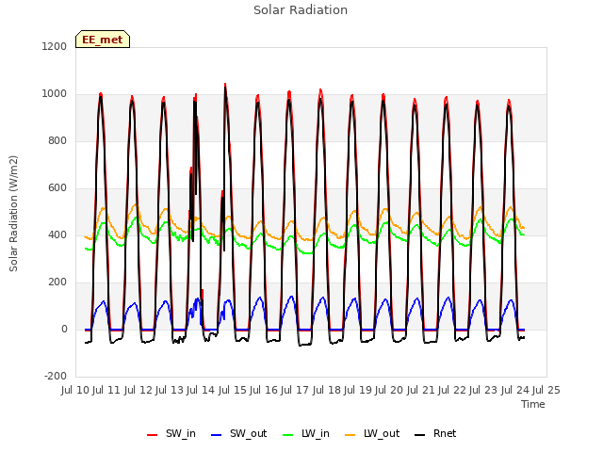This screenshot has width=603, height=452.
Task: Click the green LW_in legend swatch
Action: (288, 435)
